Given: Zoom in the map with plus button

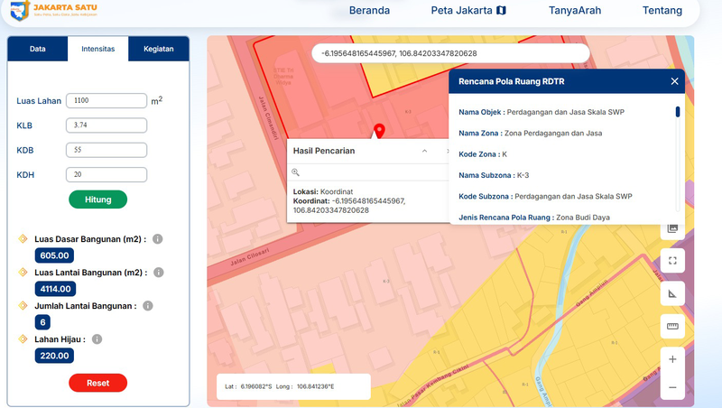Looking at the screenshot, I should click(672, 359).
